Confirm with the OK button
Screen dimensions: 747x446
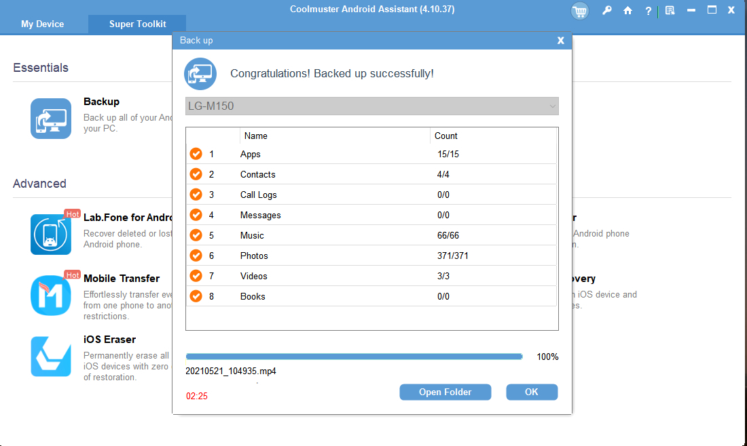532,392
